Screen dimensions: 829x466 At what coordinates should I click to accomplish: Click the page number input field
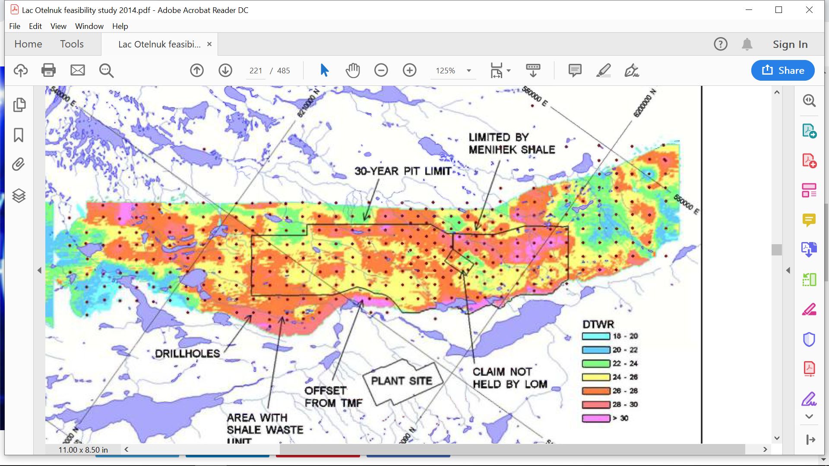click(256, 71)
